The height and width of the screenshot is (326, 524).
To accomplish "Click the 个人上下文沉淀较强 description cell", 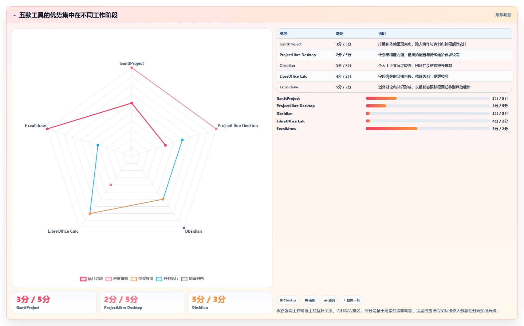I will tap(415, 66).
